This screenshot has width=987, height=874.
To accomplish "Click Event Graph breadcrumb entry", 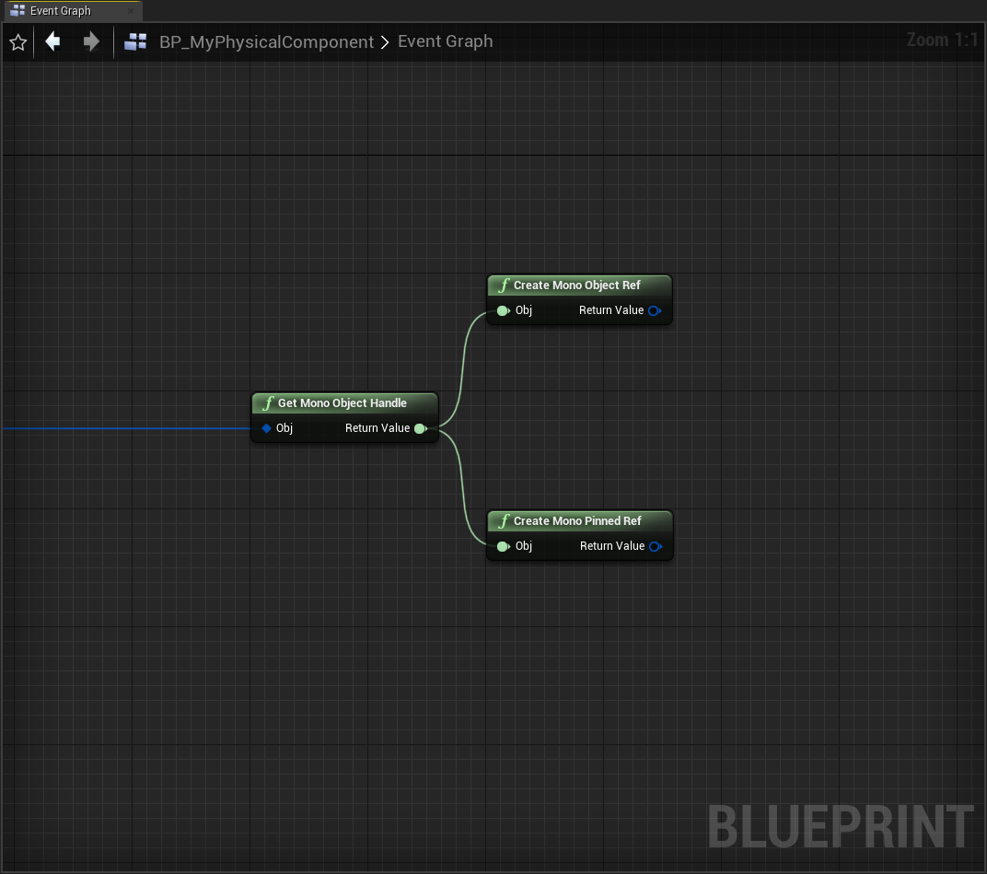I will point(445,41).
